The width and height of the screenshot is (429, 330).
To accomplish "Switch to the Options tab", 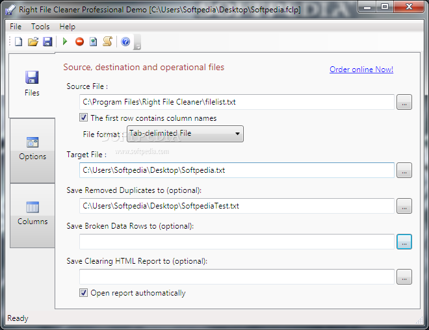I will click(x=32, y=151).
